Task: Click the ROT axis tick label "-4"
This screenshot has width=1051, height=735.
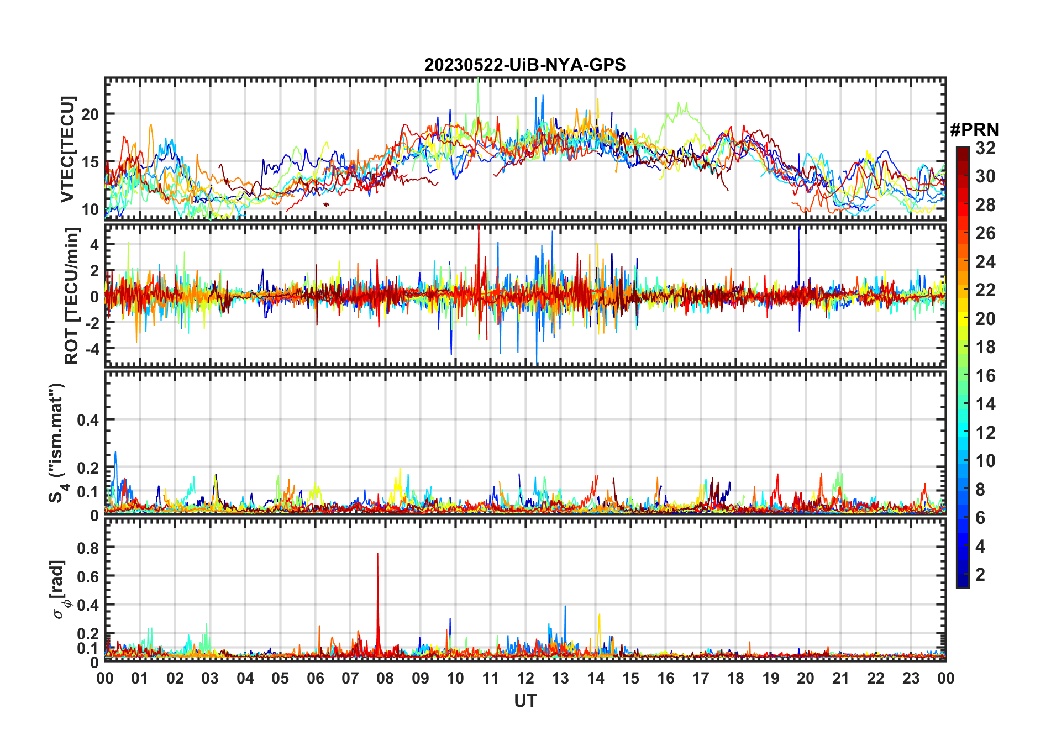Action: [x=92, y=349]
